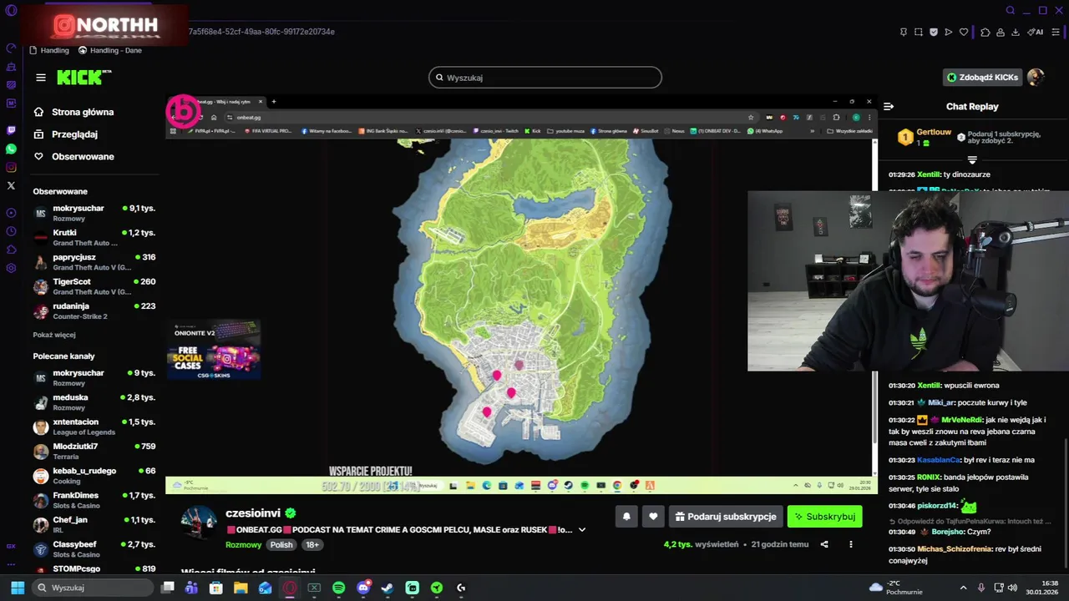Viewport: 1069px width, 601px height.
Task: Open Discord from taskbar
Action: pos(363,588)
